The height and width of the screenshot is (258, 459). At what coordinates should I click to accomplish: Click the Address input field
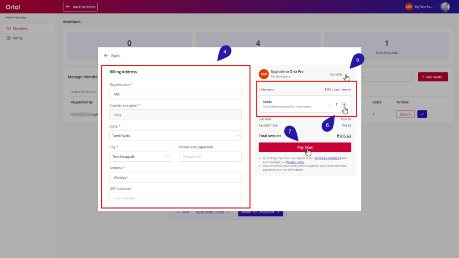[175, 177]
